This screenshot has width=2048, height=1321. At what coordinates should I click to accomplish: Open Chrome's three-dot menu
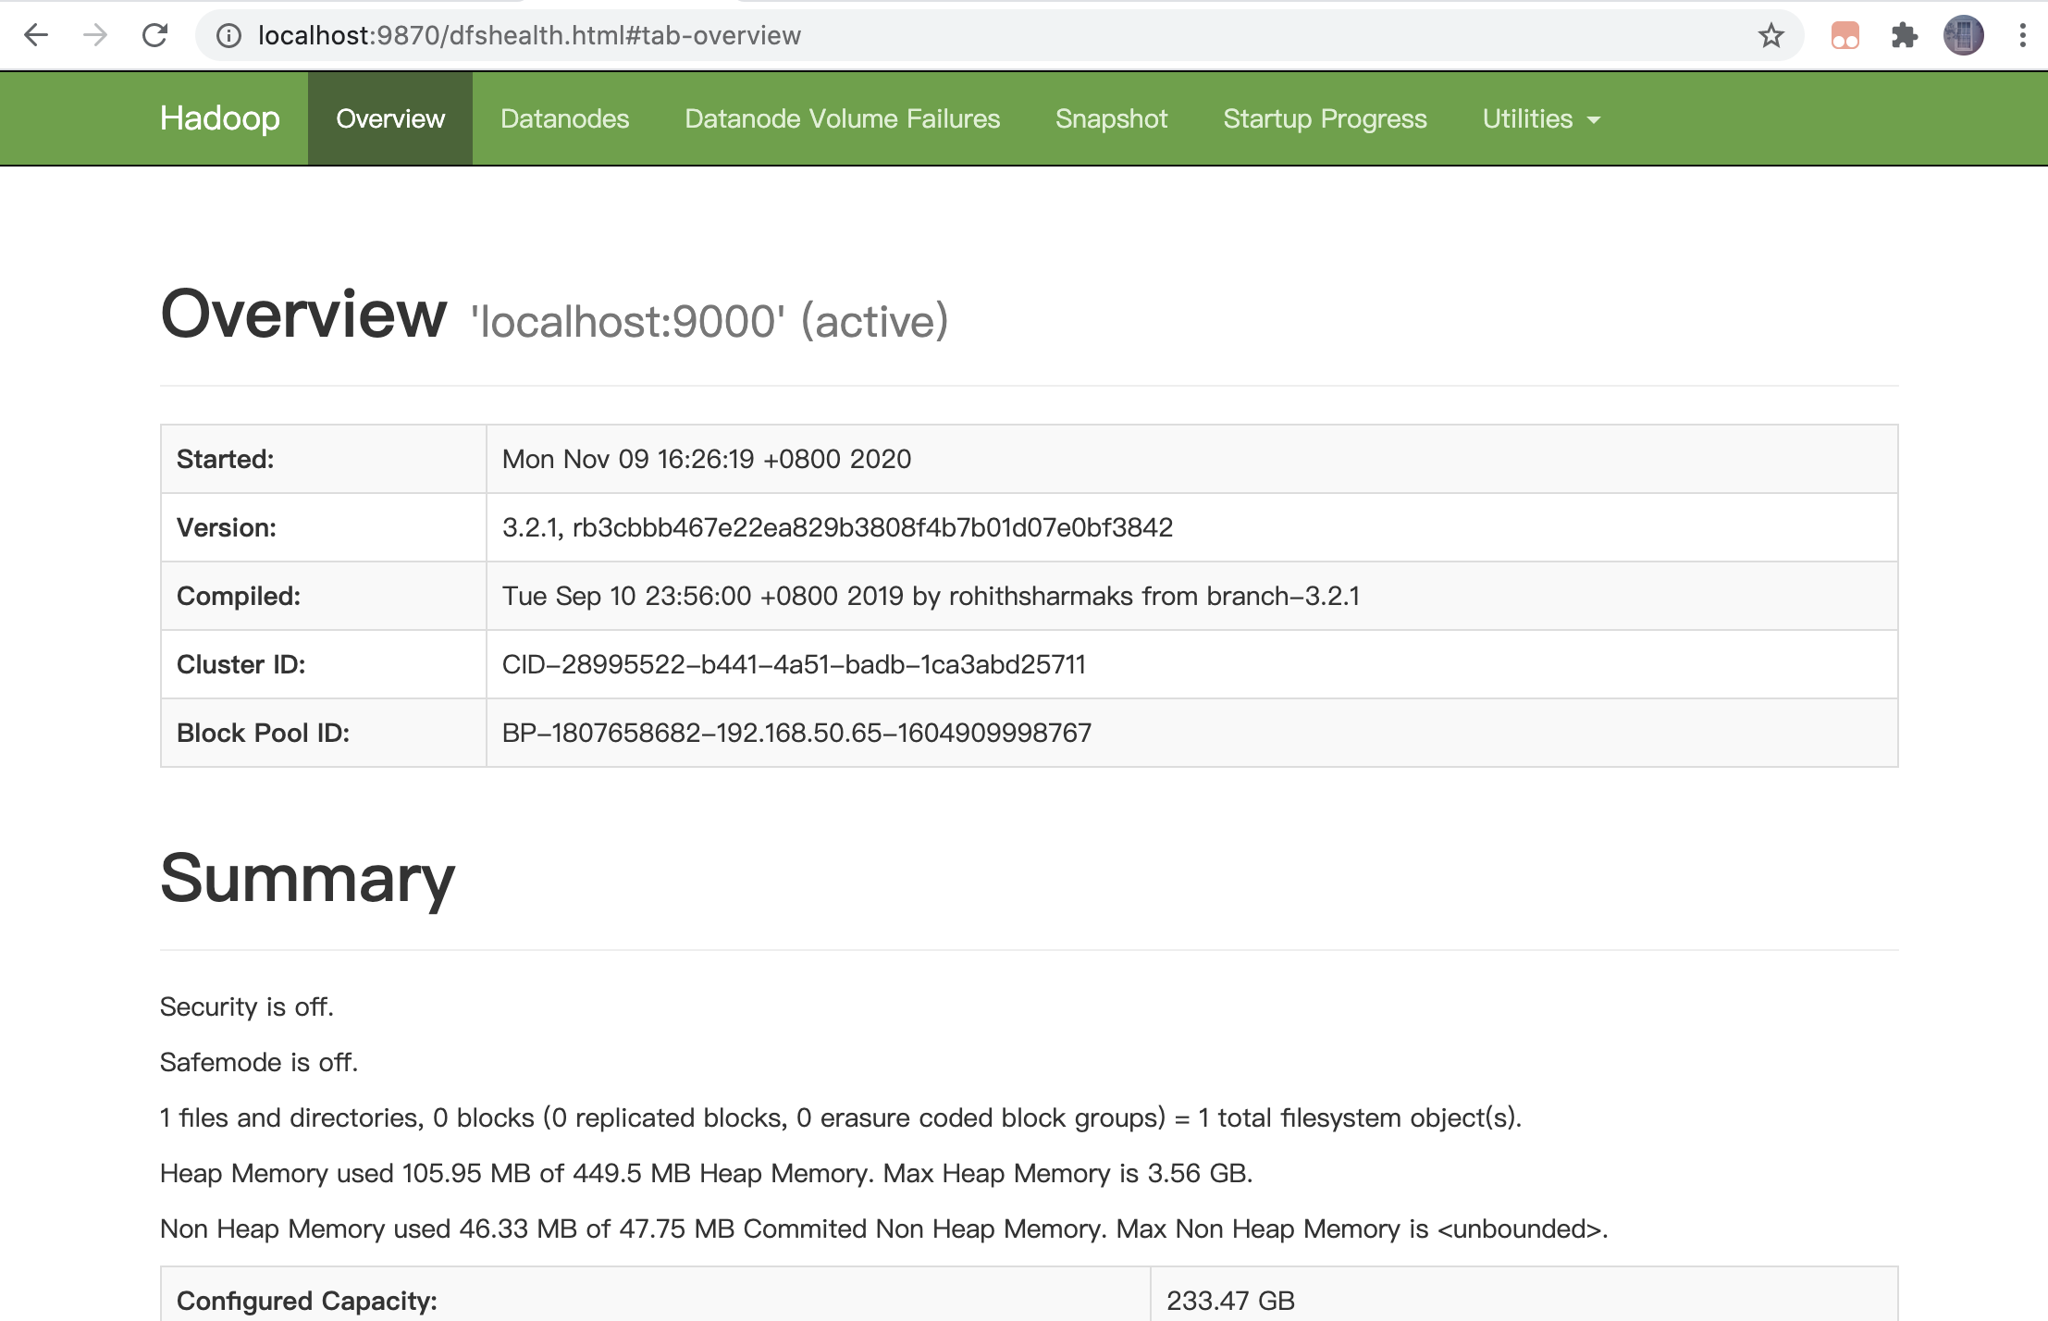point(2022,35)
